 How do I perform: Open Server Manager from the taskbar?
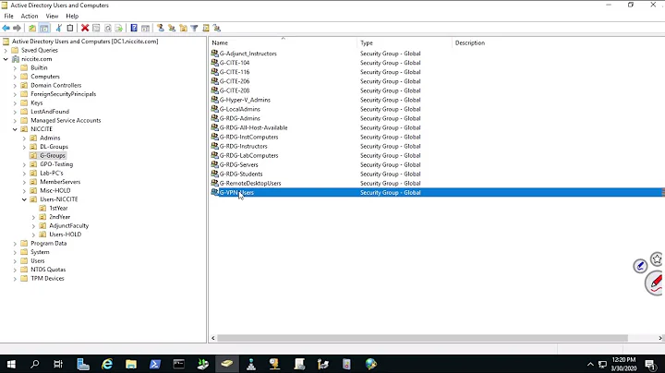83,364
